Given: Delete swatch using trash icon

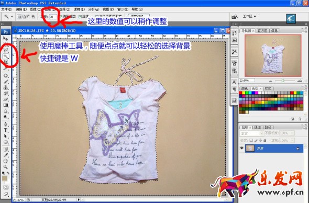Looking at the screenshot, I should 300,119.
